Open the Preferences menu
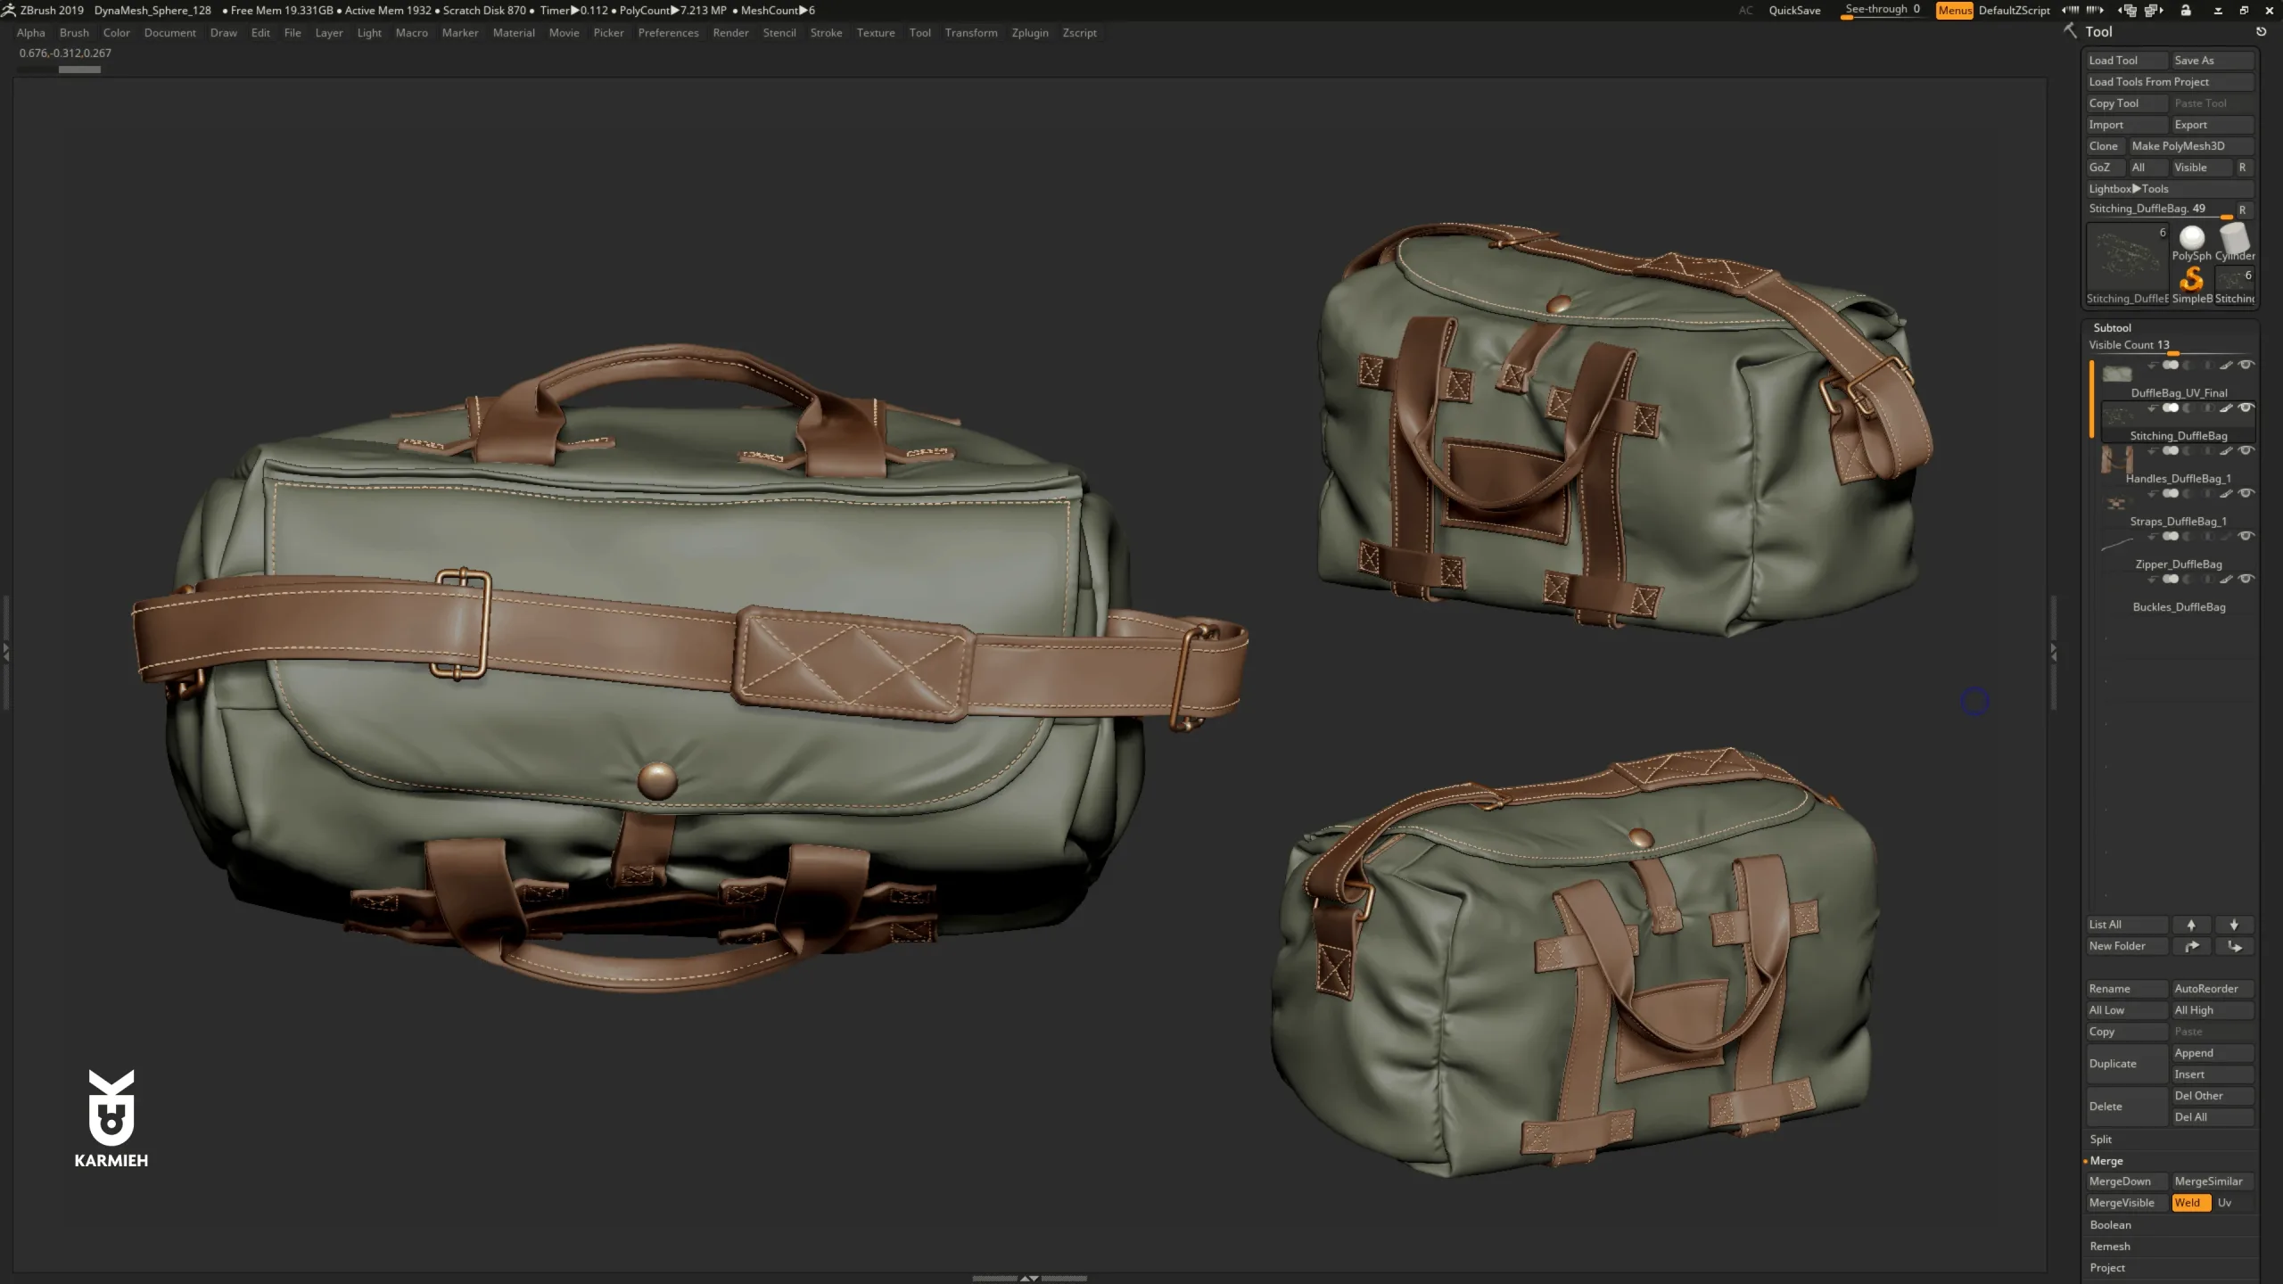The height and width of the screenshot is (1284, 2283). [x=670, y=32]
